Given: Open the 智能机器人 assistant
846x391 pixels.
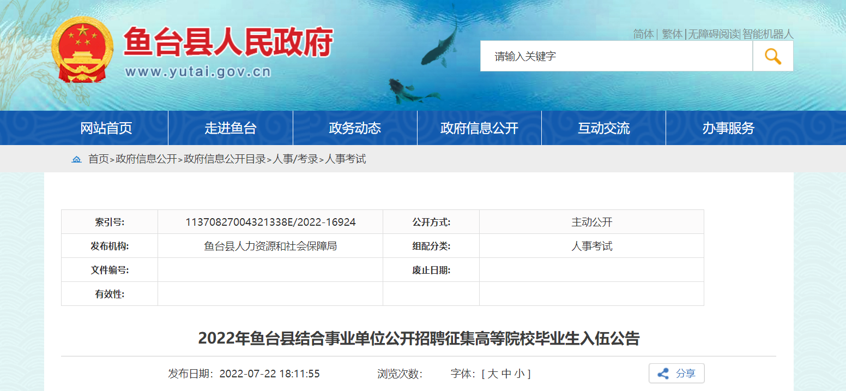Looking at the screenshot, I should pos(768,34).
